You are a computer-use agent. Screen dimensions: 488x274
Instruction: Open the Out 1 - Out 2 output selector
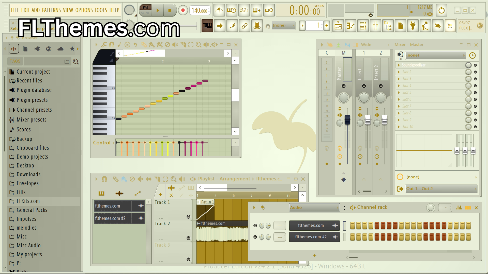[x=441, y=189]
